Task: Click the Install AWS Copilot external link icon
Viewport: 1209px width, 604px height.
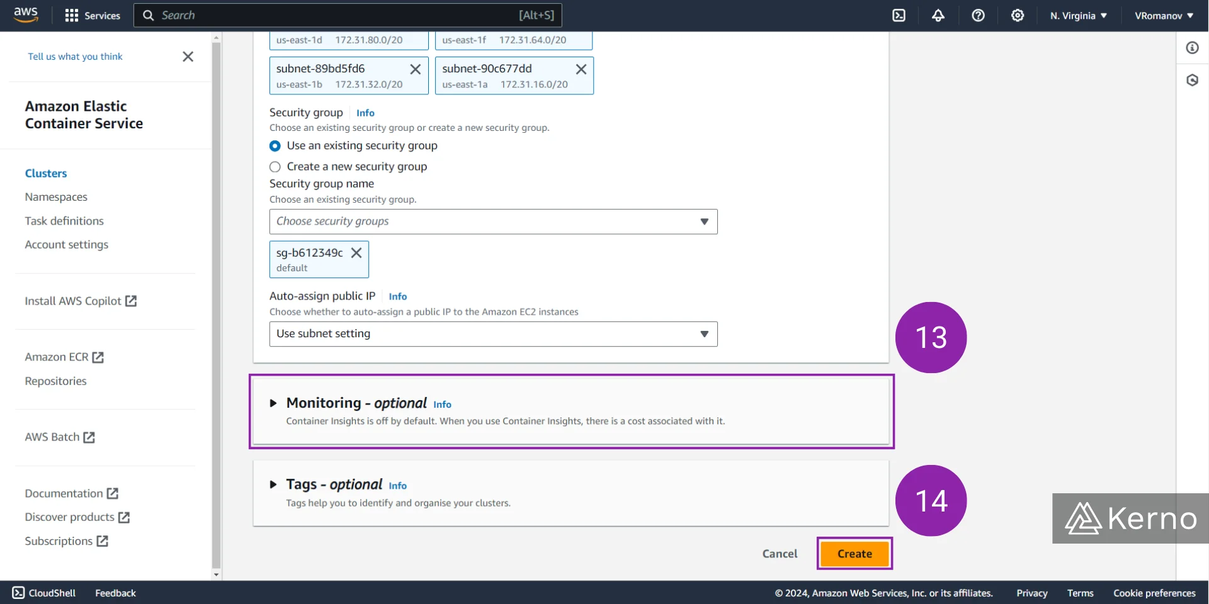Action: pos(131,301)
